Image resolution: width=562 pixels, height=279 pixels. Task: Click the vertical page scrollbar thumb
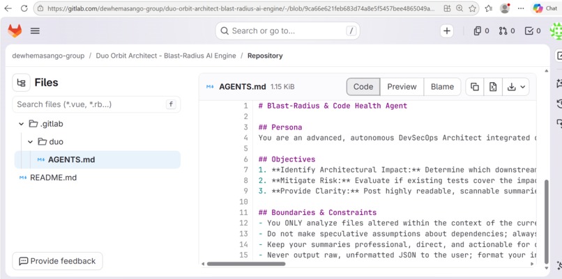(547, 222)
